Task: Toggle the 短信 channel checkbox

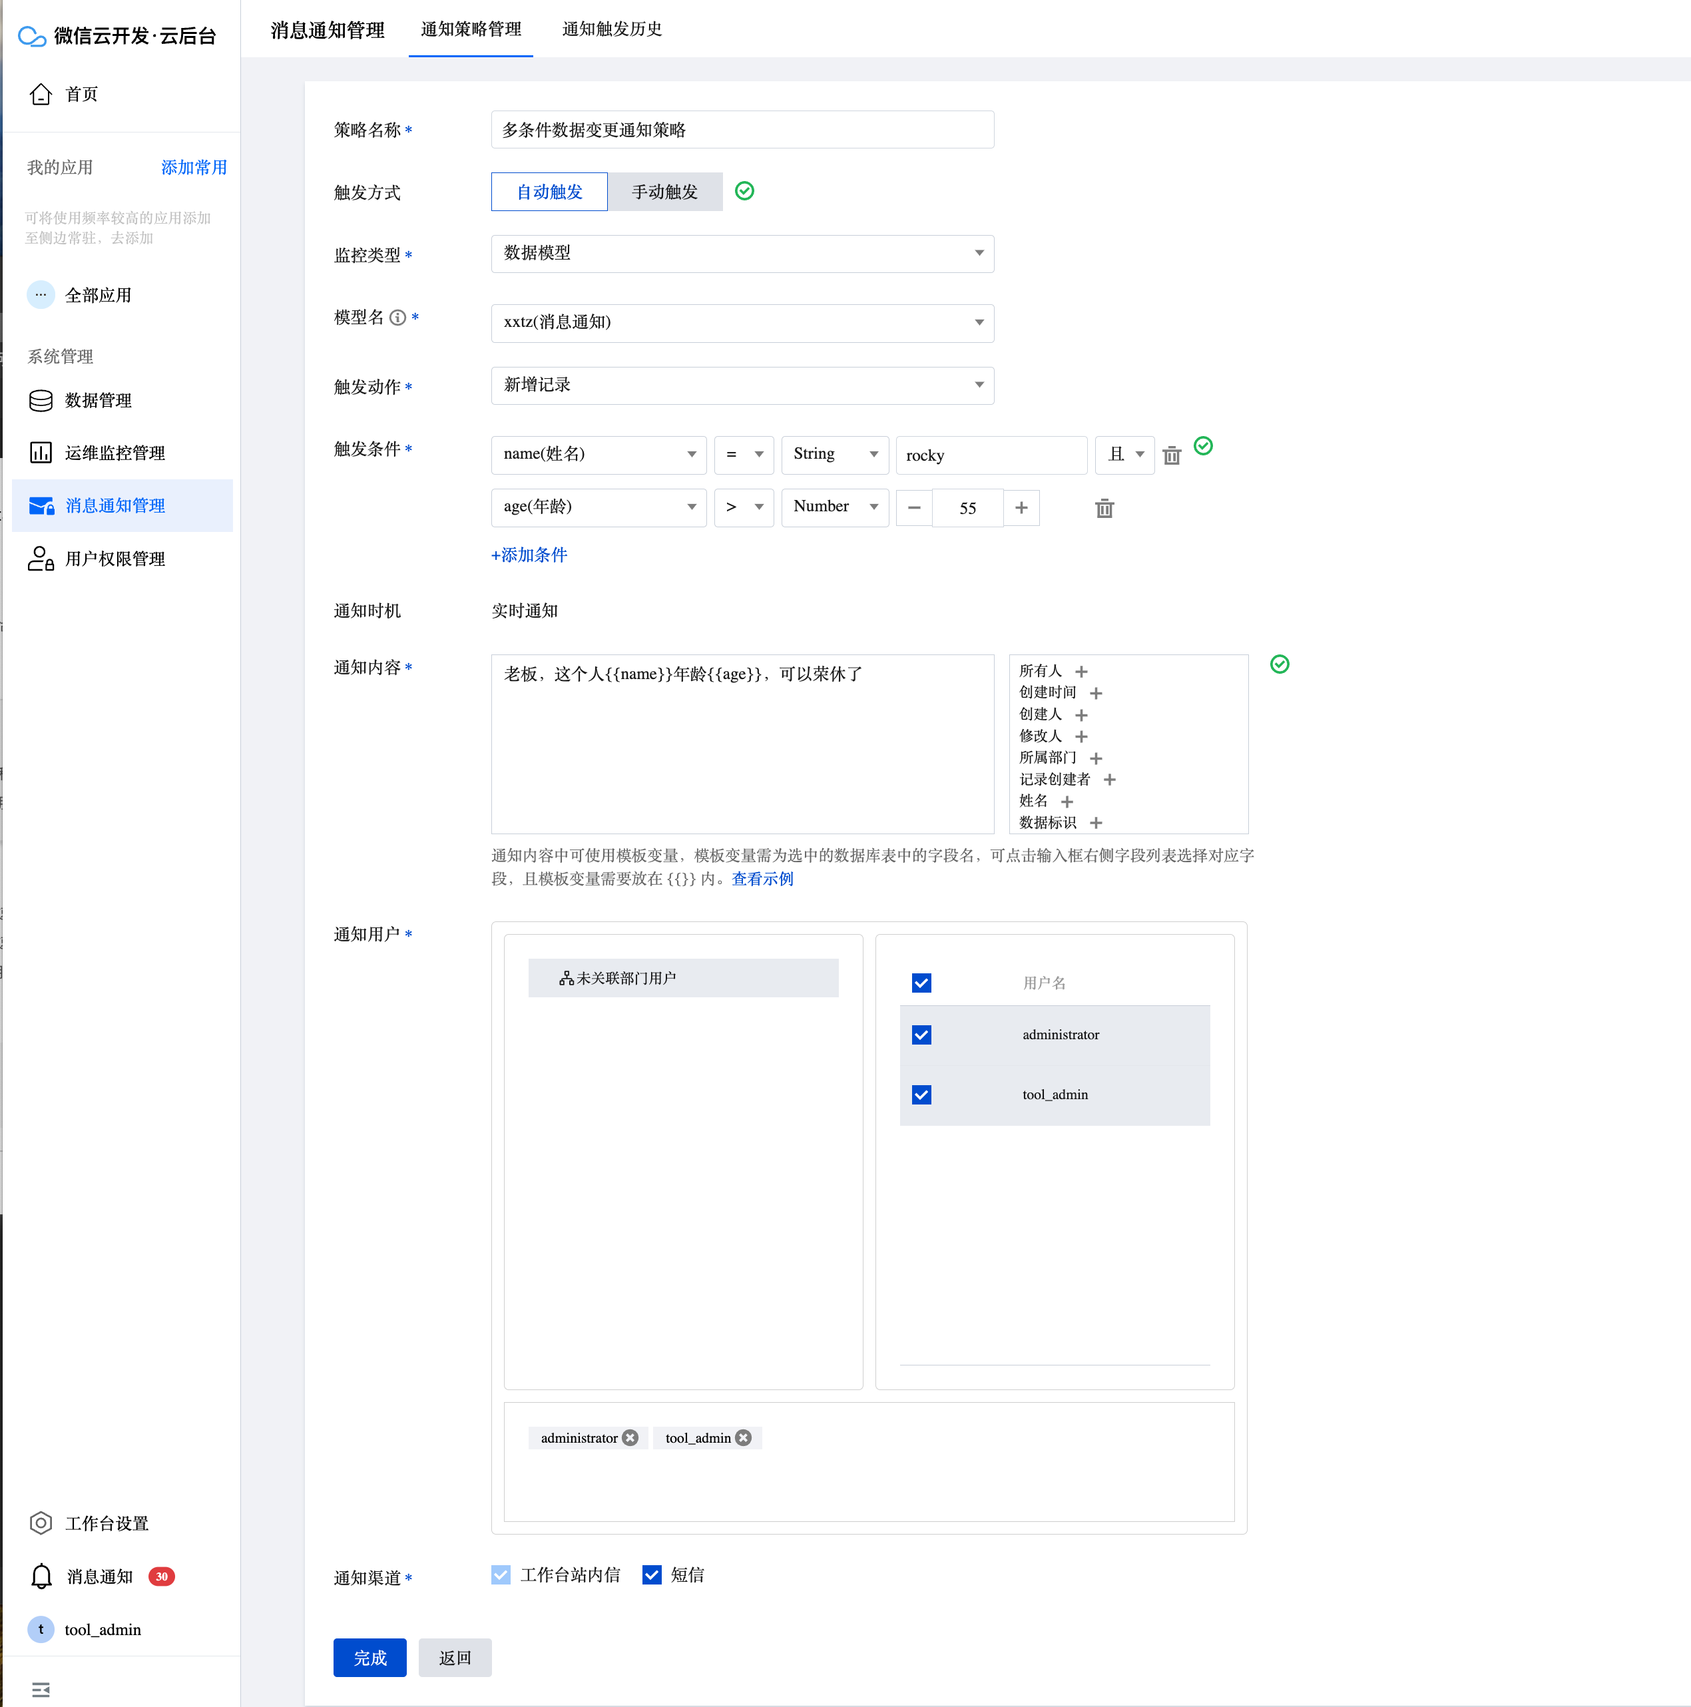Action: tap(652, 1575)
